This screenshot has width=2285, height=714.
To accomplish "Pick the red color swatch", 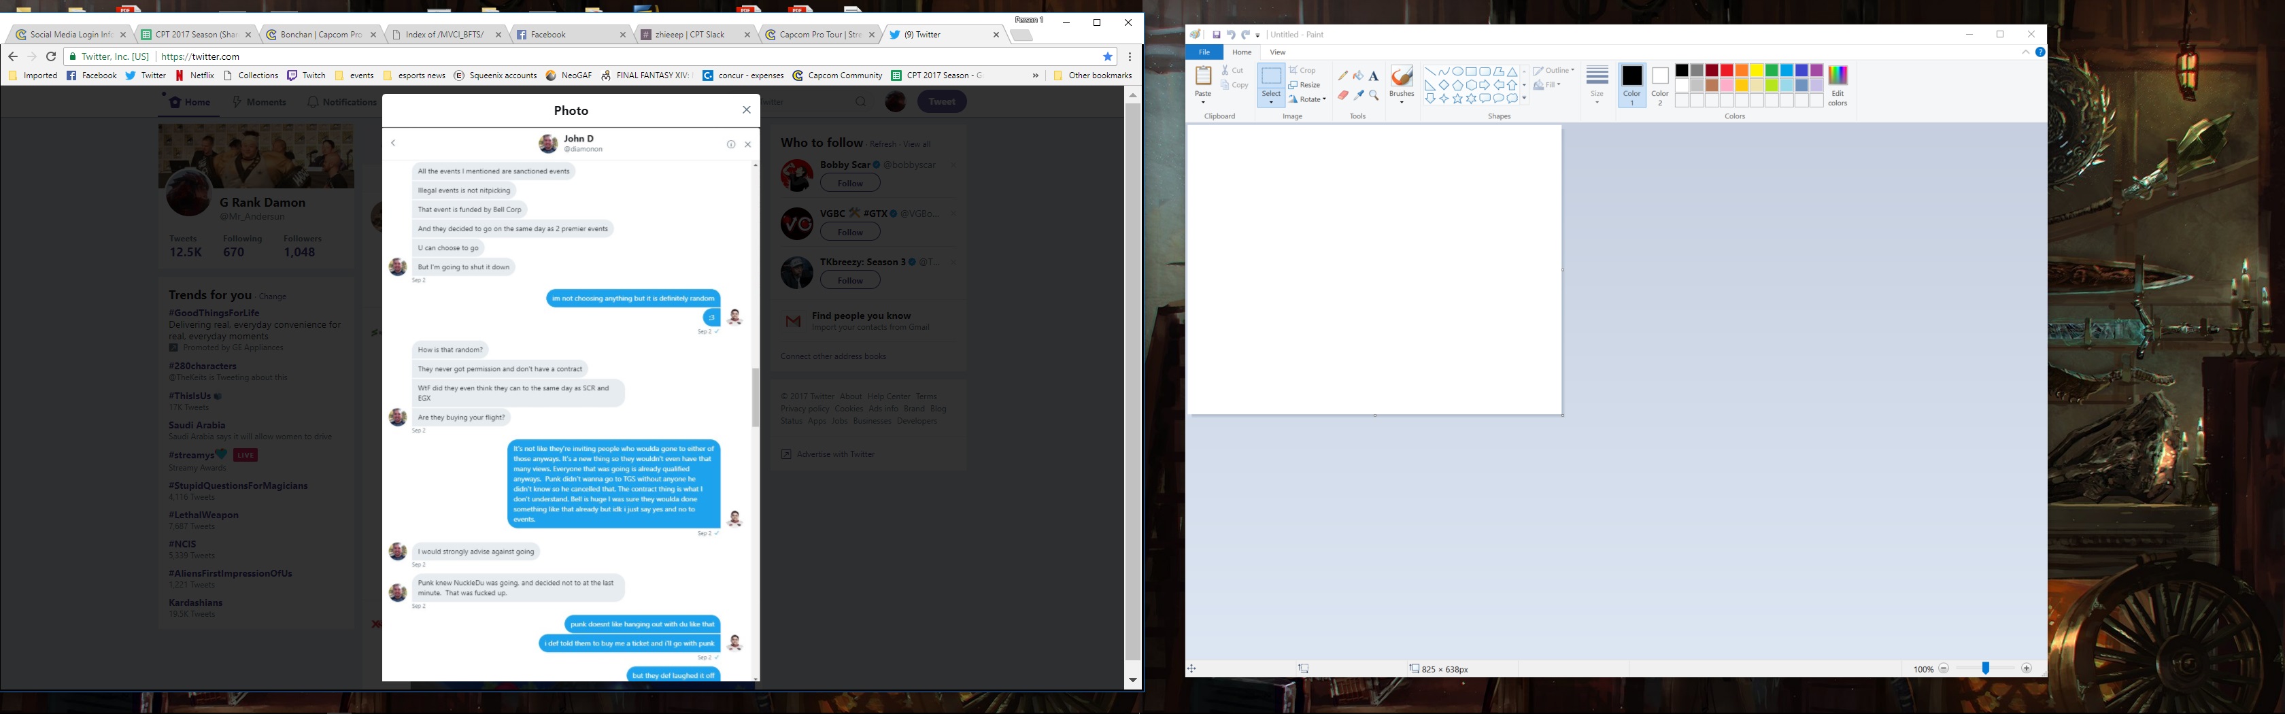I will click(x=1727, y=71).
